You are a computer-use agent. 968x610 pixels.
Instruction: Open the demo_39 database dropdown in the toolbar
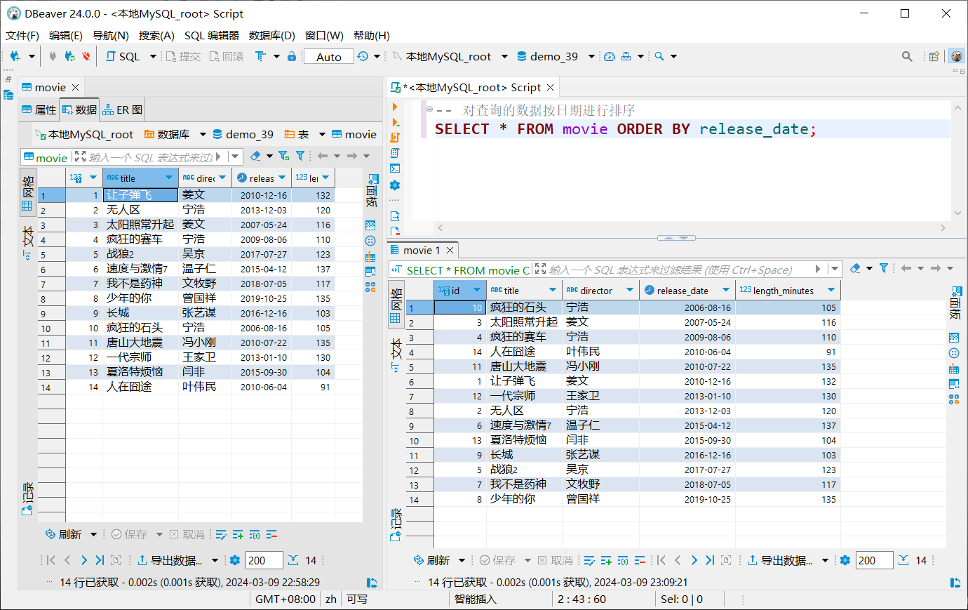coord(591,56)
